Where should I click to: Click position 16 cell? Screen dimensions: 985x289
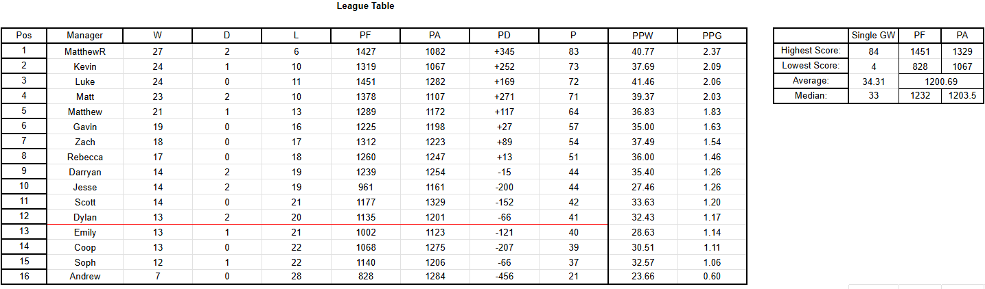[24, 276]
